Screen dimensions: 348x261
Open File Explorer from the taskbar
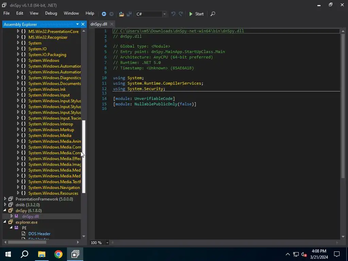tap(41, 254)
